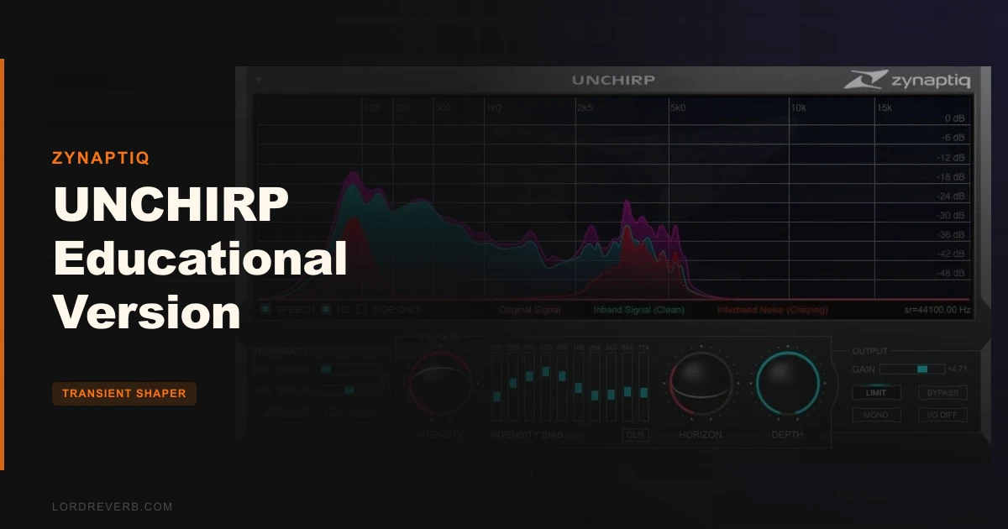Click the LORDREVERB.COM site text
The image size is (1008, 529).
tap(112, 506)
